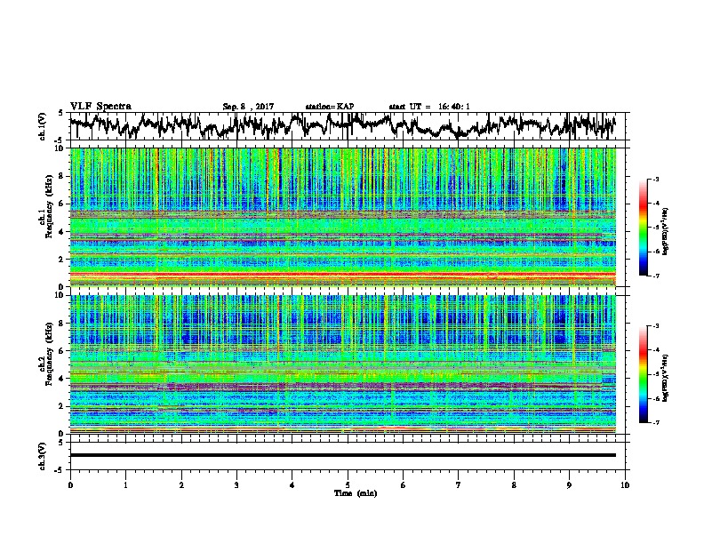Click the "start UT = 16:40: 1" text
Screen dimensions: 704x544
coord(429,107)
